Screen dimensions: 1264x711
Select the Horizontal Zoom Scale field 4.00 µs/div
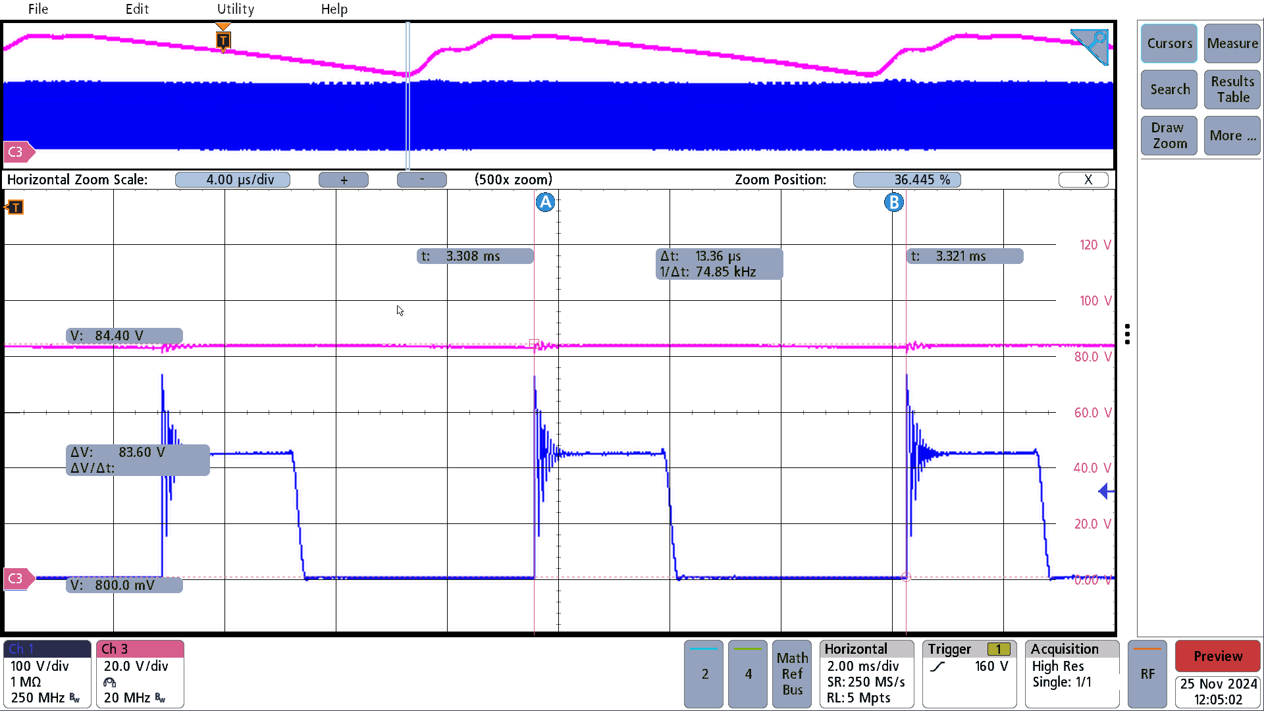click(x=232, y=180)
